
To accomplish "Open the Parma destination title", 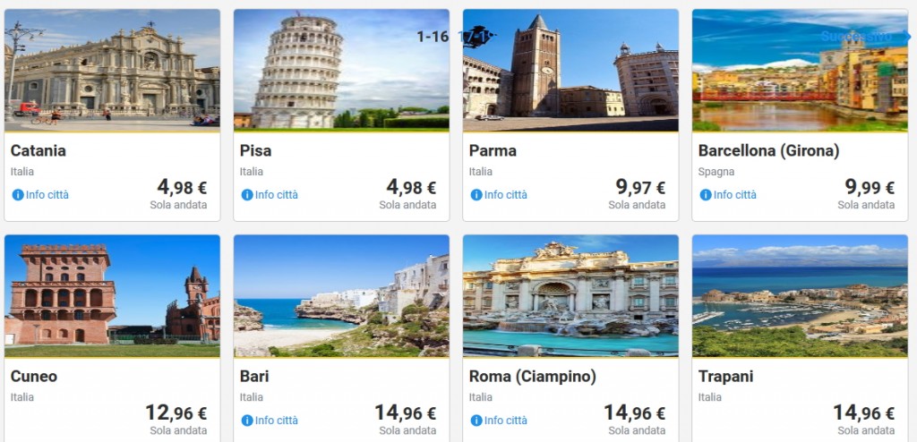I will [x=493, y=150].
